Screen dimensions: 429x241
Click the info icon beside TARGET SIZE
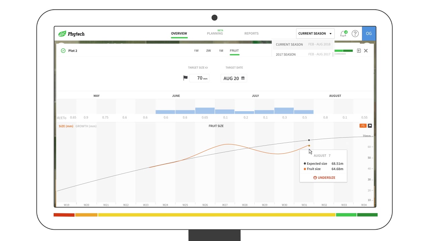coord(206,68)
